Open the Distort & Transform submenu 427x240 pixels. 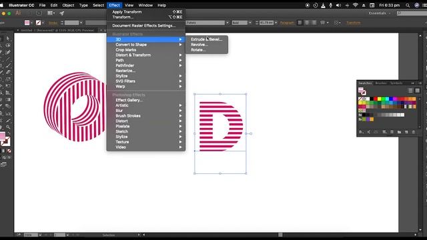point(146,55)
